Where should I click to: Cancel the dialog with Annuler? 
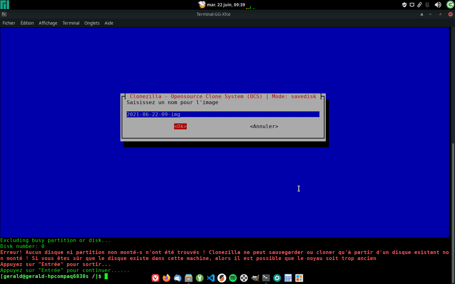click(264, 127)
